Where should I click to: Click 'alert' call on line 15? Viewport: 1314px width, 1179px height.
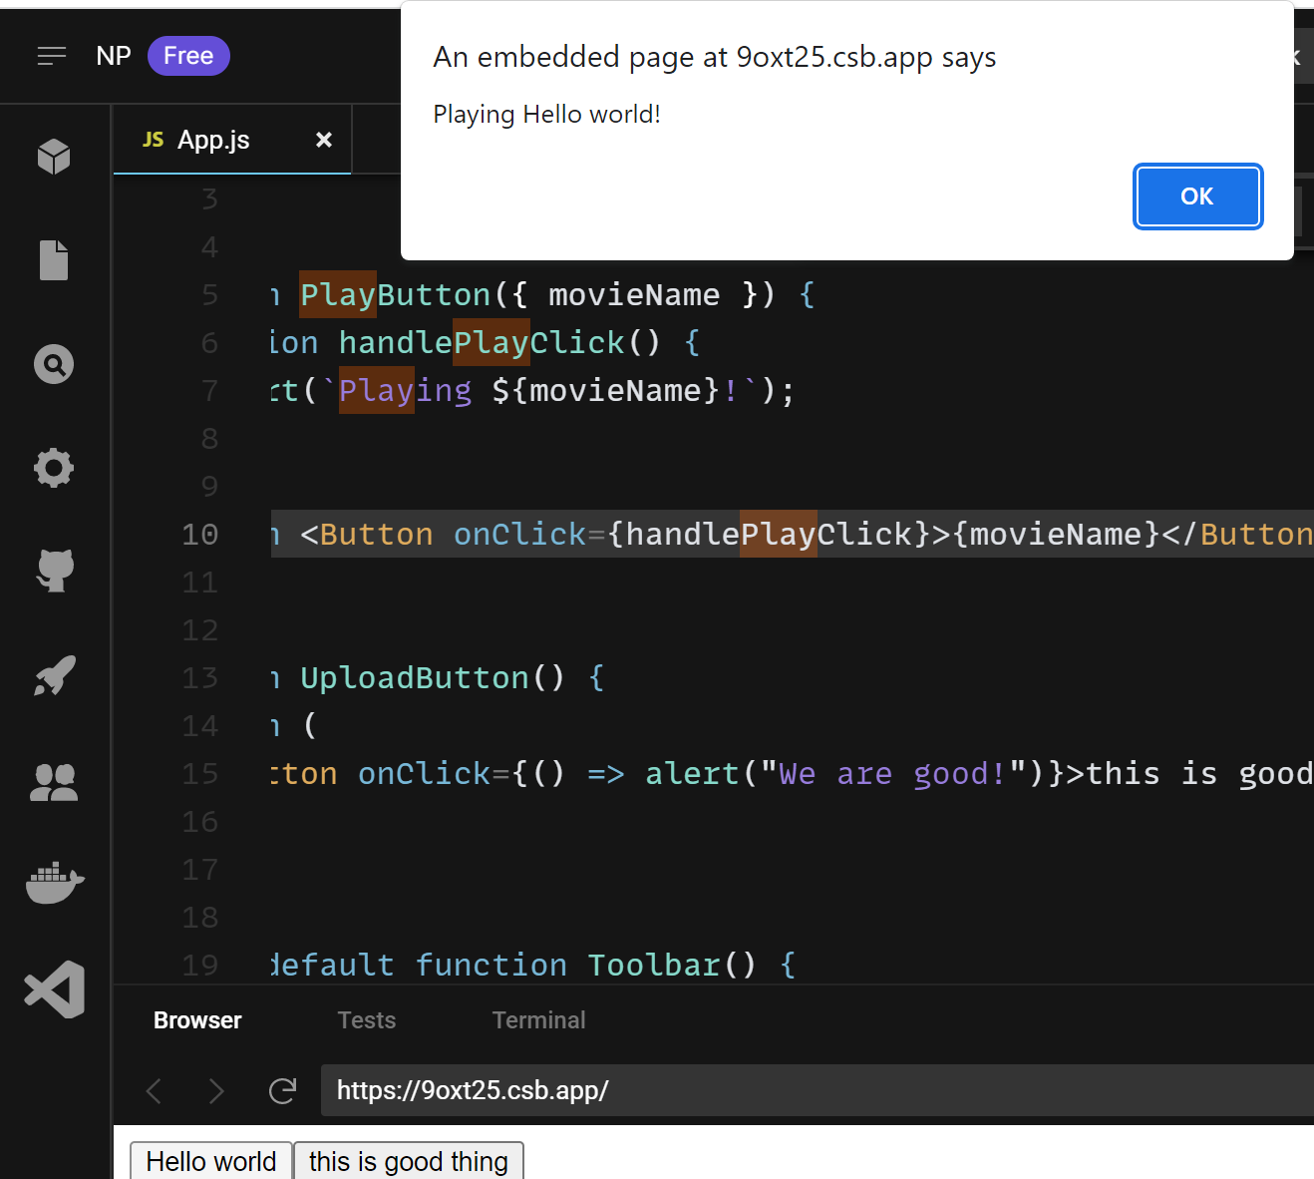(x=692, y=774)
